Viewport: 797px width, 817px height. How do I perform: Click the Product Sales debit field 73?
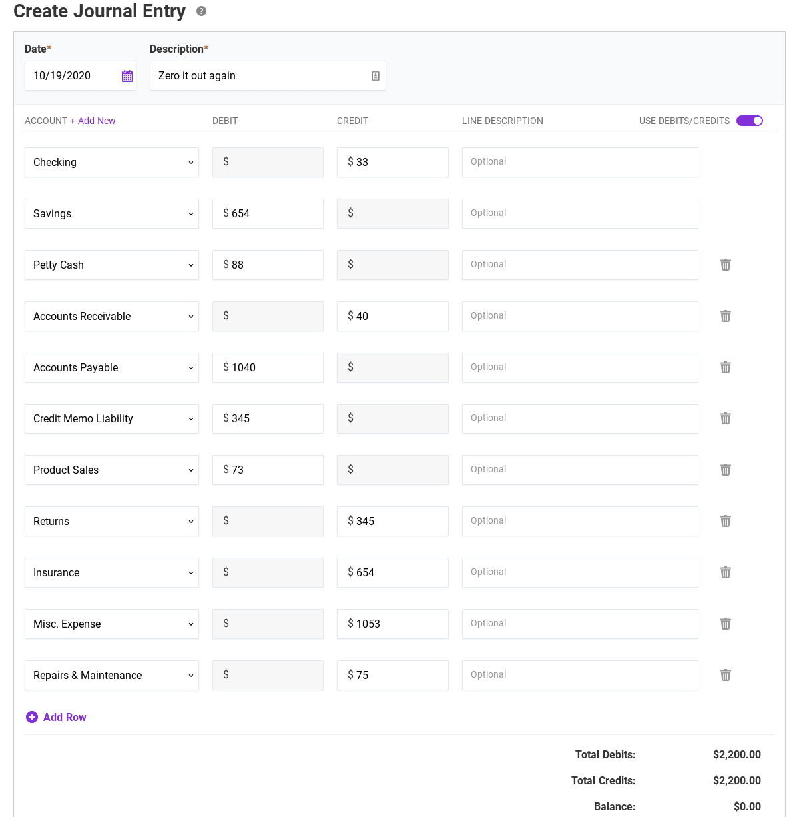(268, 470)
